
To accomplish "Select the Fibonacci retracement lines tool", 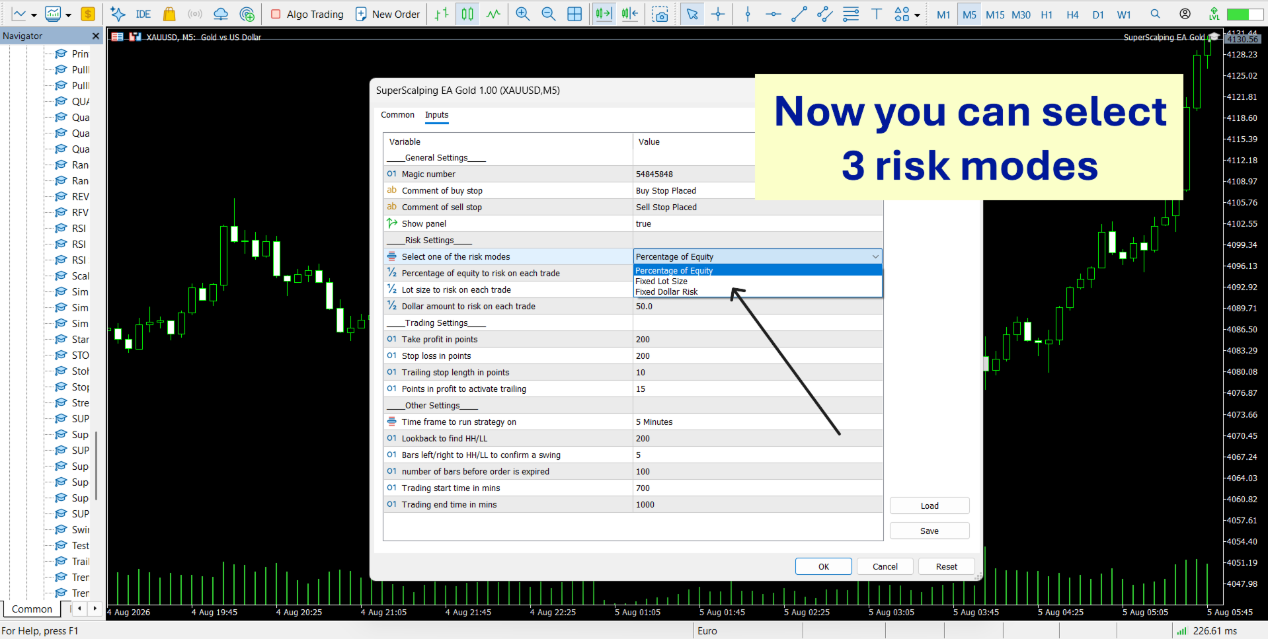I will [x=851, y=14].
